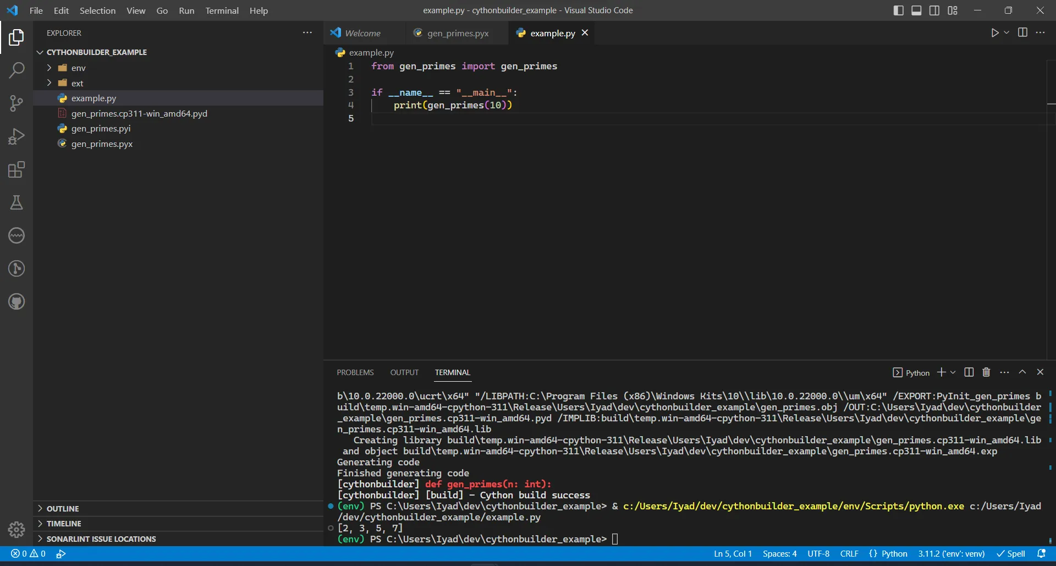Toggle the bottom panel layout button
Screen dimensions: 1056x566
(x=916, y=10)
